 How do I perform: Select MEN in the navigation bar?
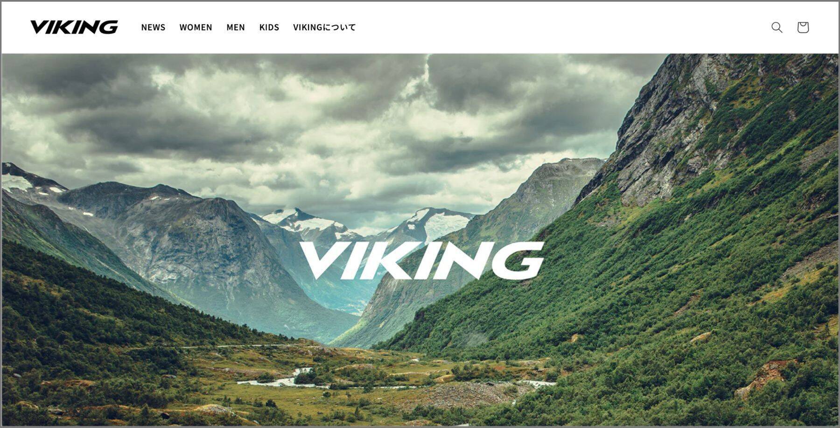236,28
